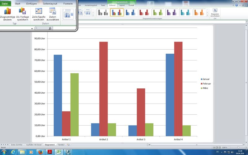Open Firefox from taskbar
Screen dimensions: 248x155
click(41, 152)
